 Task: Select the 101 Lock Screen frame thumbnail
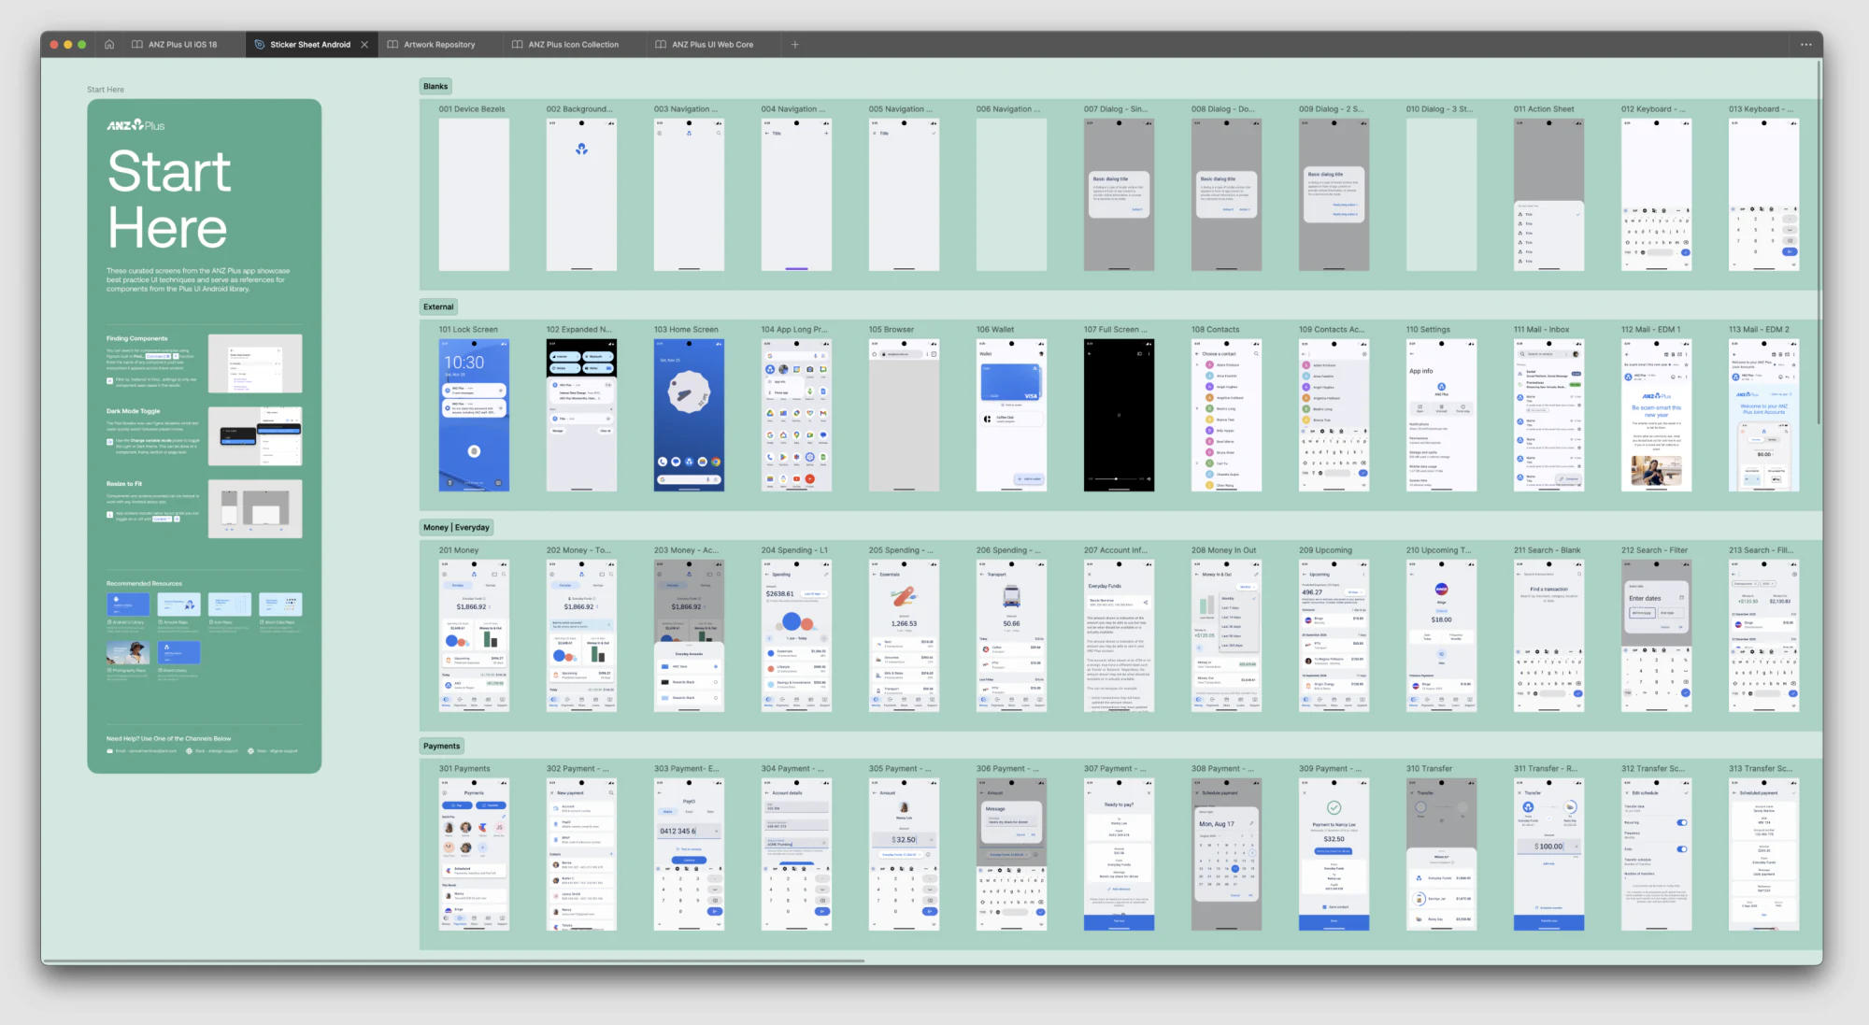pyautogui.click(x=474, y=415)
